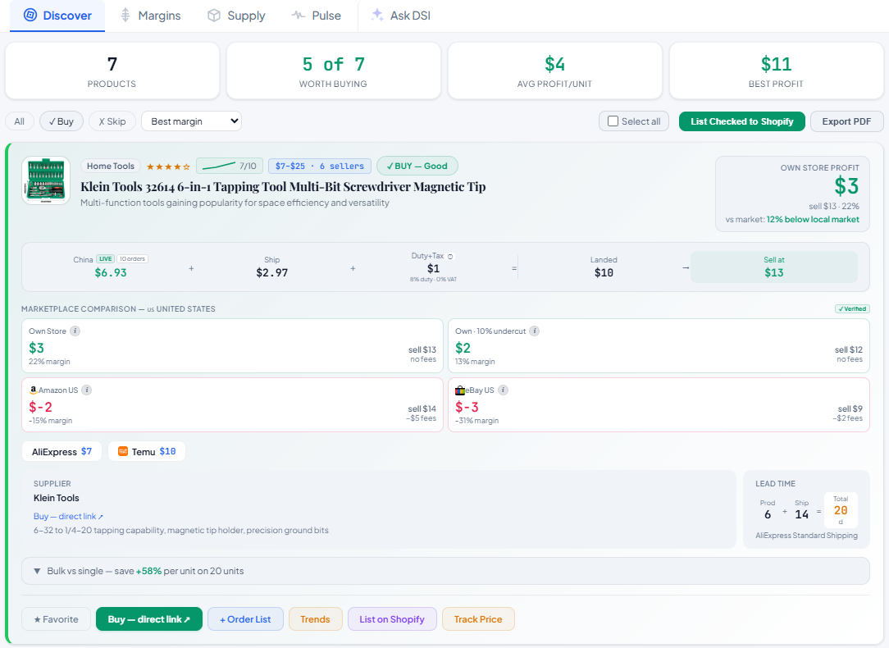
Task: Click the eBay US info icon
Action: pyautogui.click(x=503, y=390)
